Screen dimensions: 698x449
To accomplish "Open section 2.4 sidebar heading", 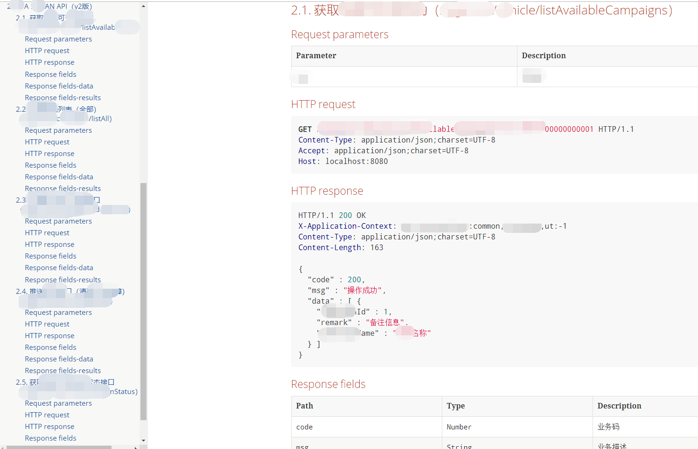I will [70, 296].
